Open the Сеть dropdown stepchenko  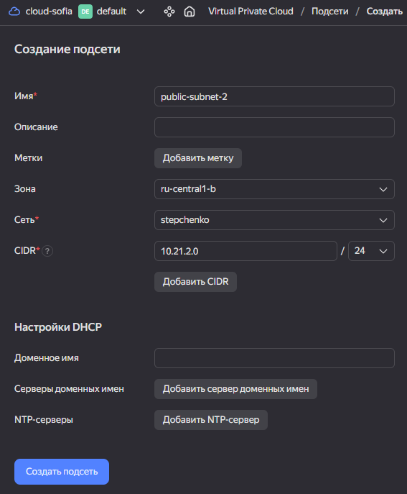[274, 220]
